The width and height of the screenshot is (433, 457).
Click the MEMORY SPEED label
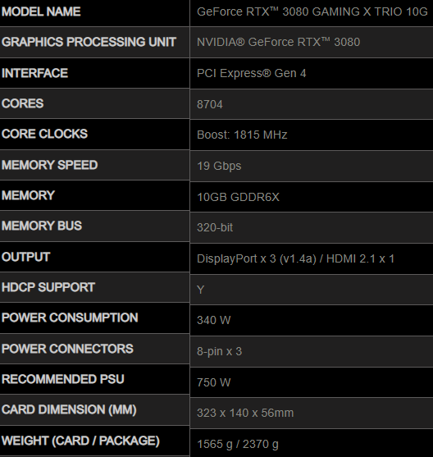coord(49,165)
